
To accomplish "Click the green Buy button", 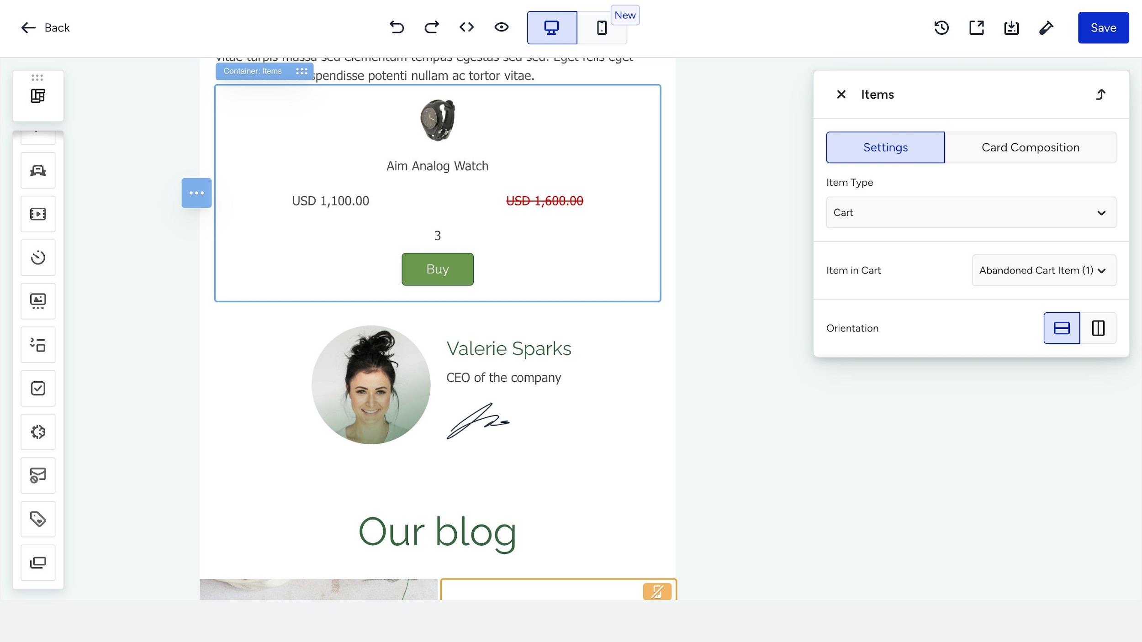I will [x=437, y=269].
